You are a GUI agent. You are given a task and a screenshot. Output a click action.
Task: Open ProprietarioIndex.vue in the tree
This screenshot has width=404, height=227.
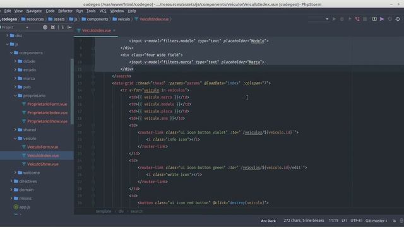pyautogui.click(x=47, y=113)
